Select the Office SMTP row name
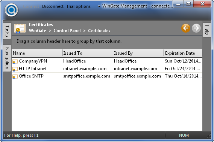Image resolution: width=214 pixels, height=142 pixels. click(x=31, y=76)
